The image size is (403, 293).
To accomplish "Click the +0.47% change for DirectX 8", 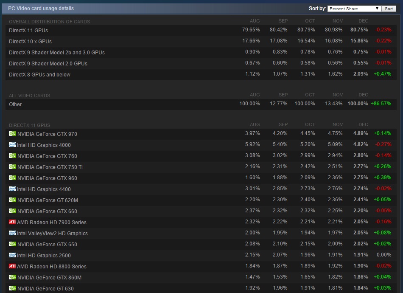I will coord(383,74).
